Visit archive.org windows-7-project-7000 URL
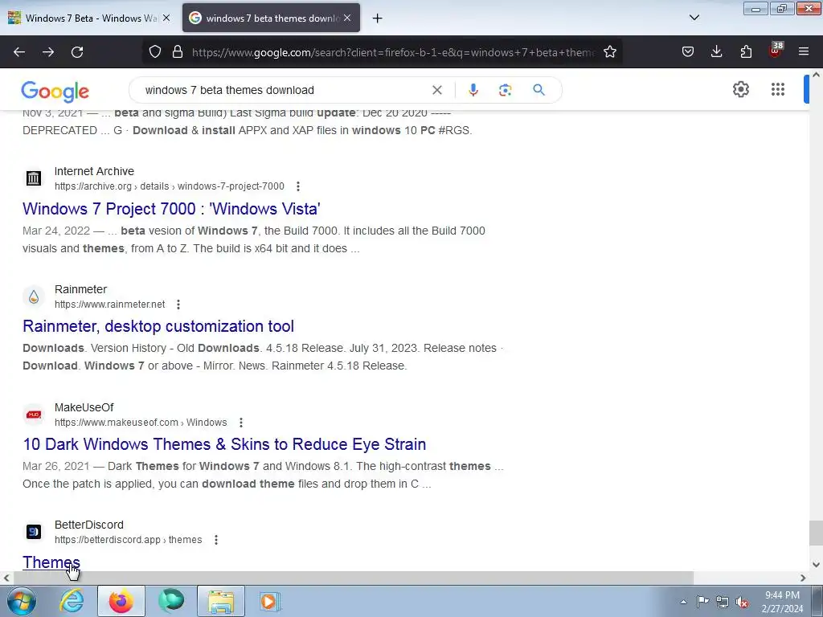823x617 pixels. (170, 186)
